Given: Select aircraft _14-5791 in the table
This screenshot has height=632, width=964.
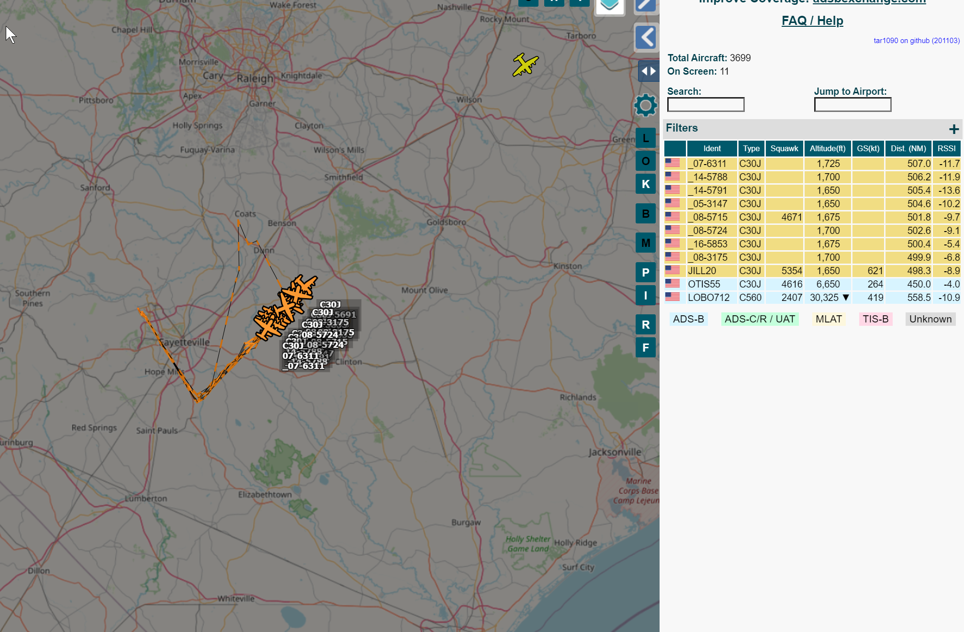Looking at the screenshot, I should [x=812, y=190].
